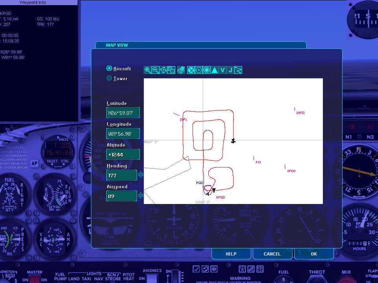The image size is (378, 283).
Task: Toggle the AVIONICS switch
Action: click(x=152, y=278)
